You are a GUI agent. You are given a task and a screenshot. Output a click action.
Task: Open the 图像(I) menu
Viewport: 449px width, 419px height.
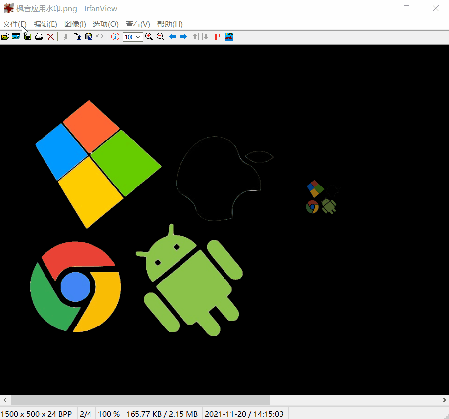(75, 24)
